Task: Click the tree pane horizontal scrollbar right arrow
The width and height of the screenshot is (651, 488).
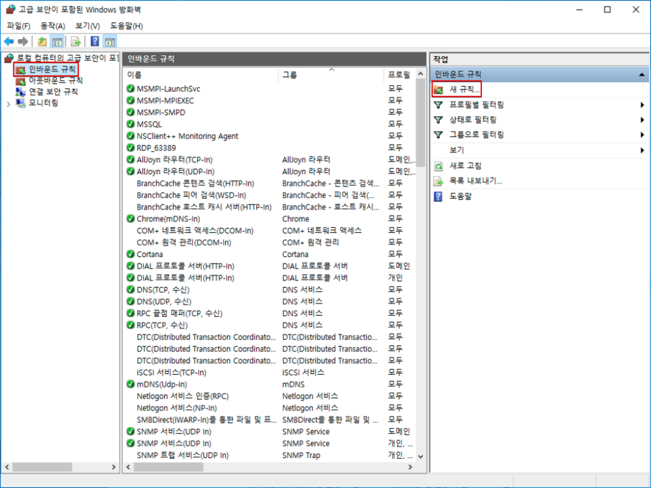Action: coord(114,467)
